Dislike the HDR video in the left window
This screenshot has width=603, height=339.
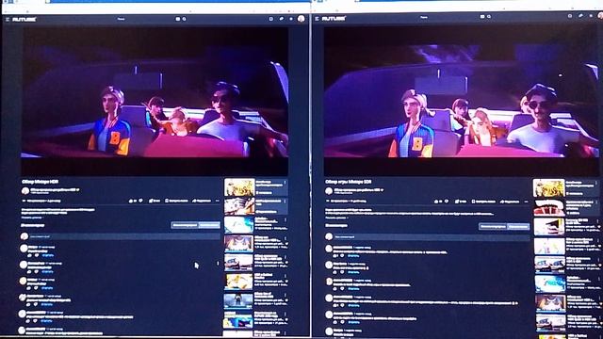click(140, 201)
